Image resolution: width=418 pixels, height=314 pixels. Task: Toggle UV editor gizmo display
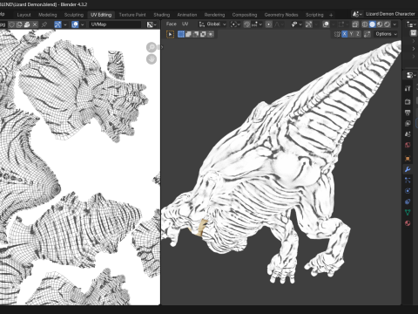tap(57, 24)
